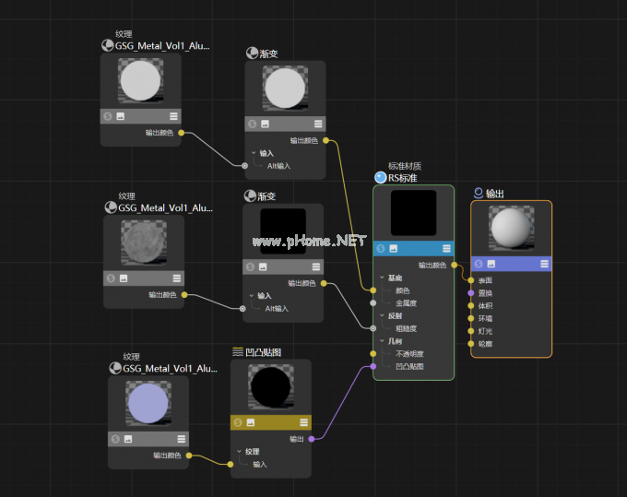Toggle solo S on gray rocky texture node
The image size is (627, 497).
[111, 278]
